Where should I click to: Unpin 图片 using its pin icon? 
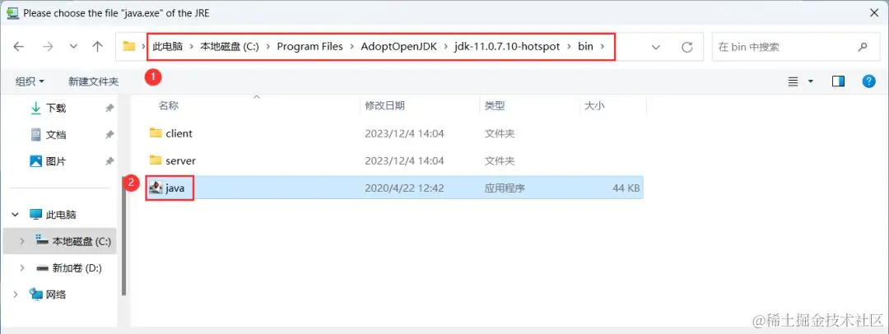tap(109, 161)
